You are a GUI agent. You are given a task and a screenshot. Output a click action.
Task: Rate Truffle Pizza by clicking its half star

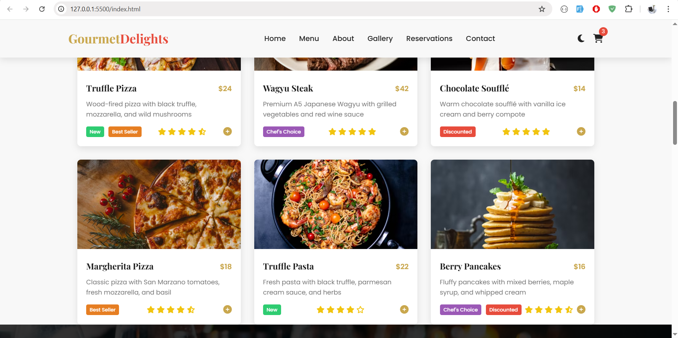click(202, 131)
